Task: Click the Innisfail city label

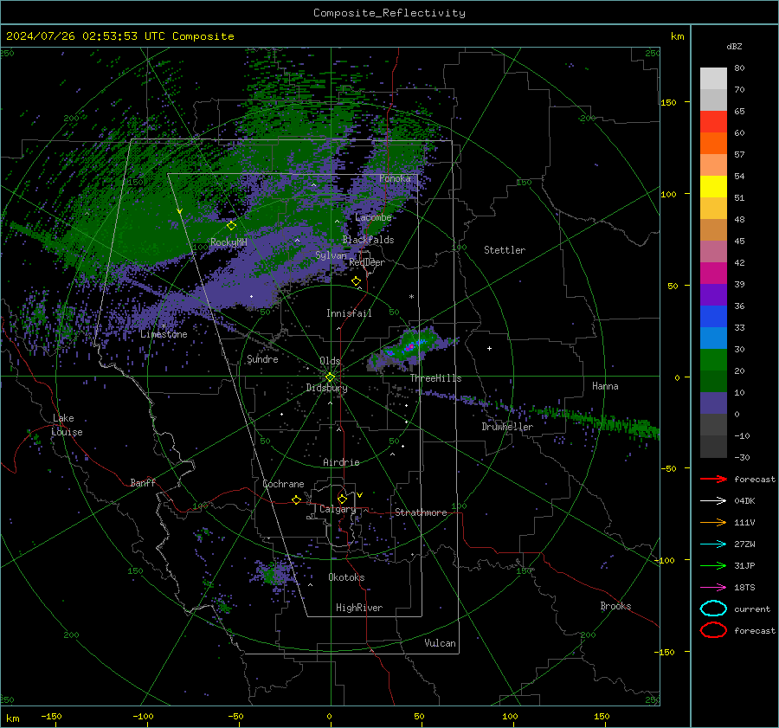Action: pos(349,313)
